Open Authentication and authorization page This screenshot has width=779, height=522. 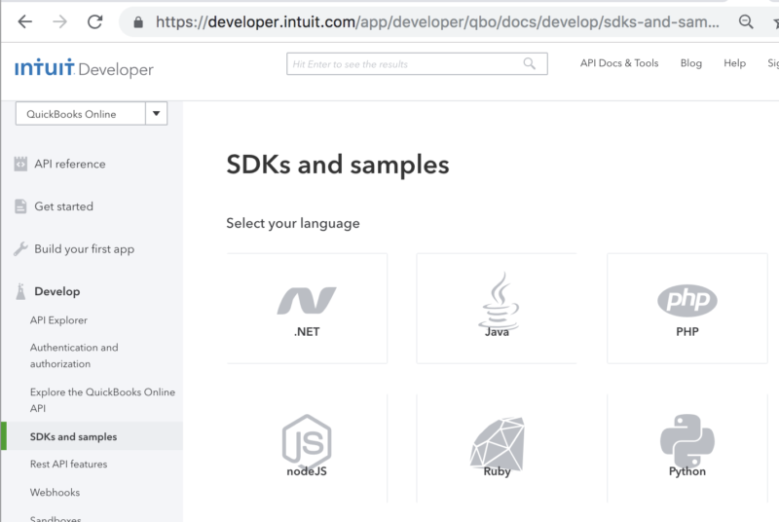click(x=74, y=355)
